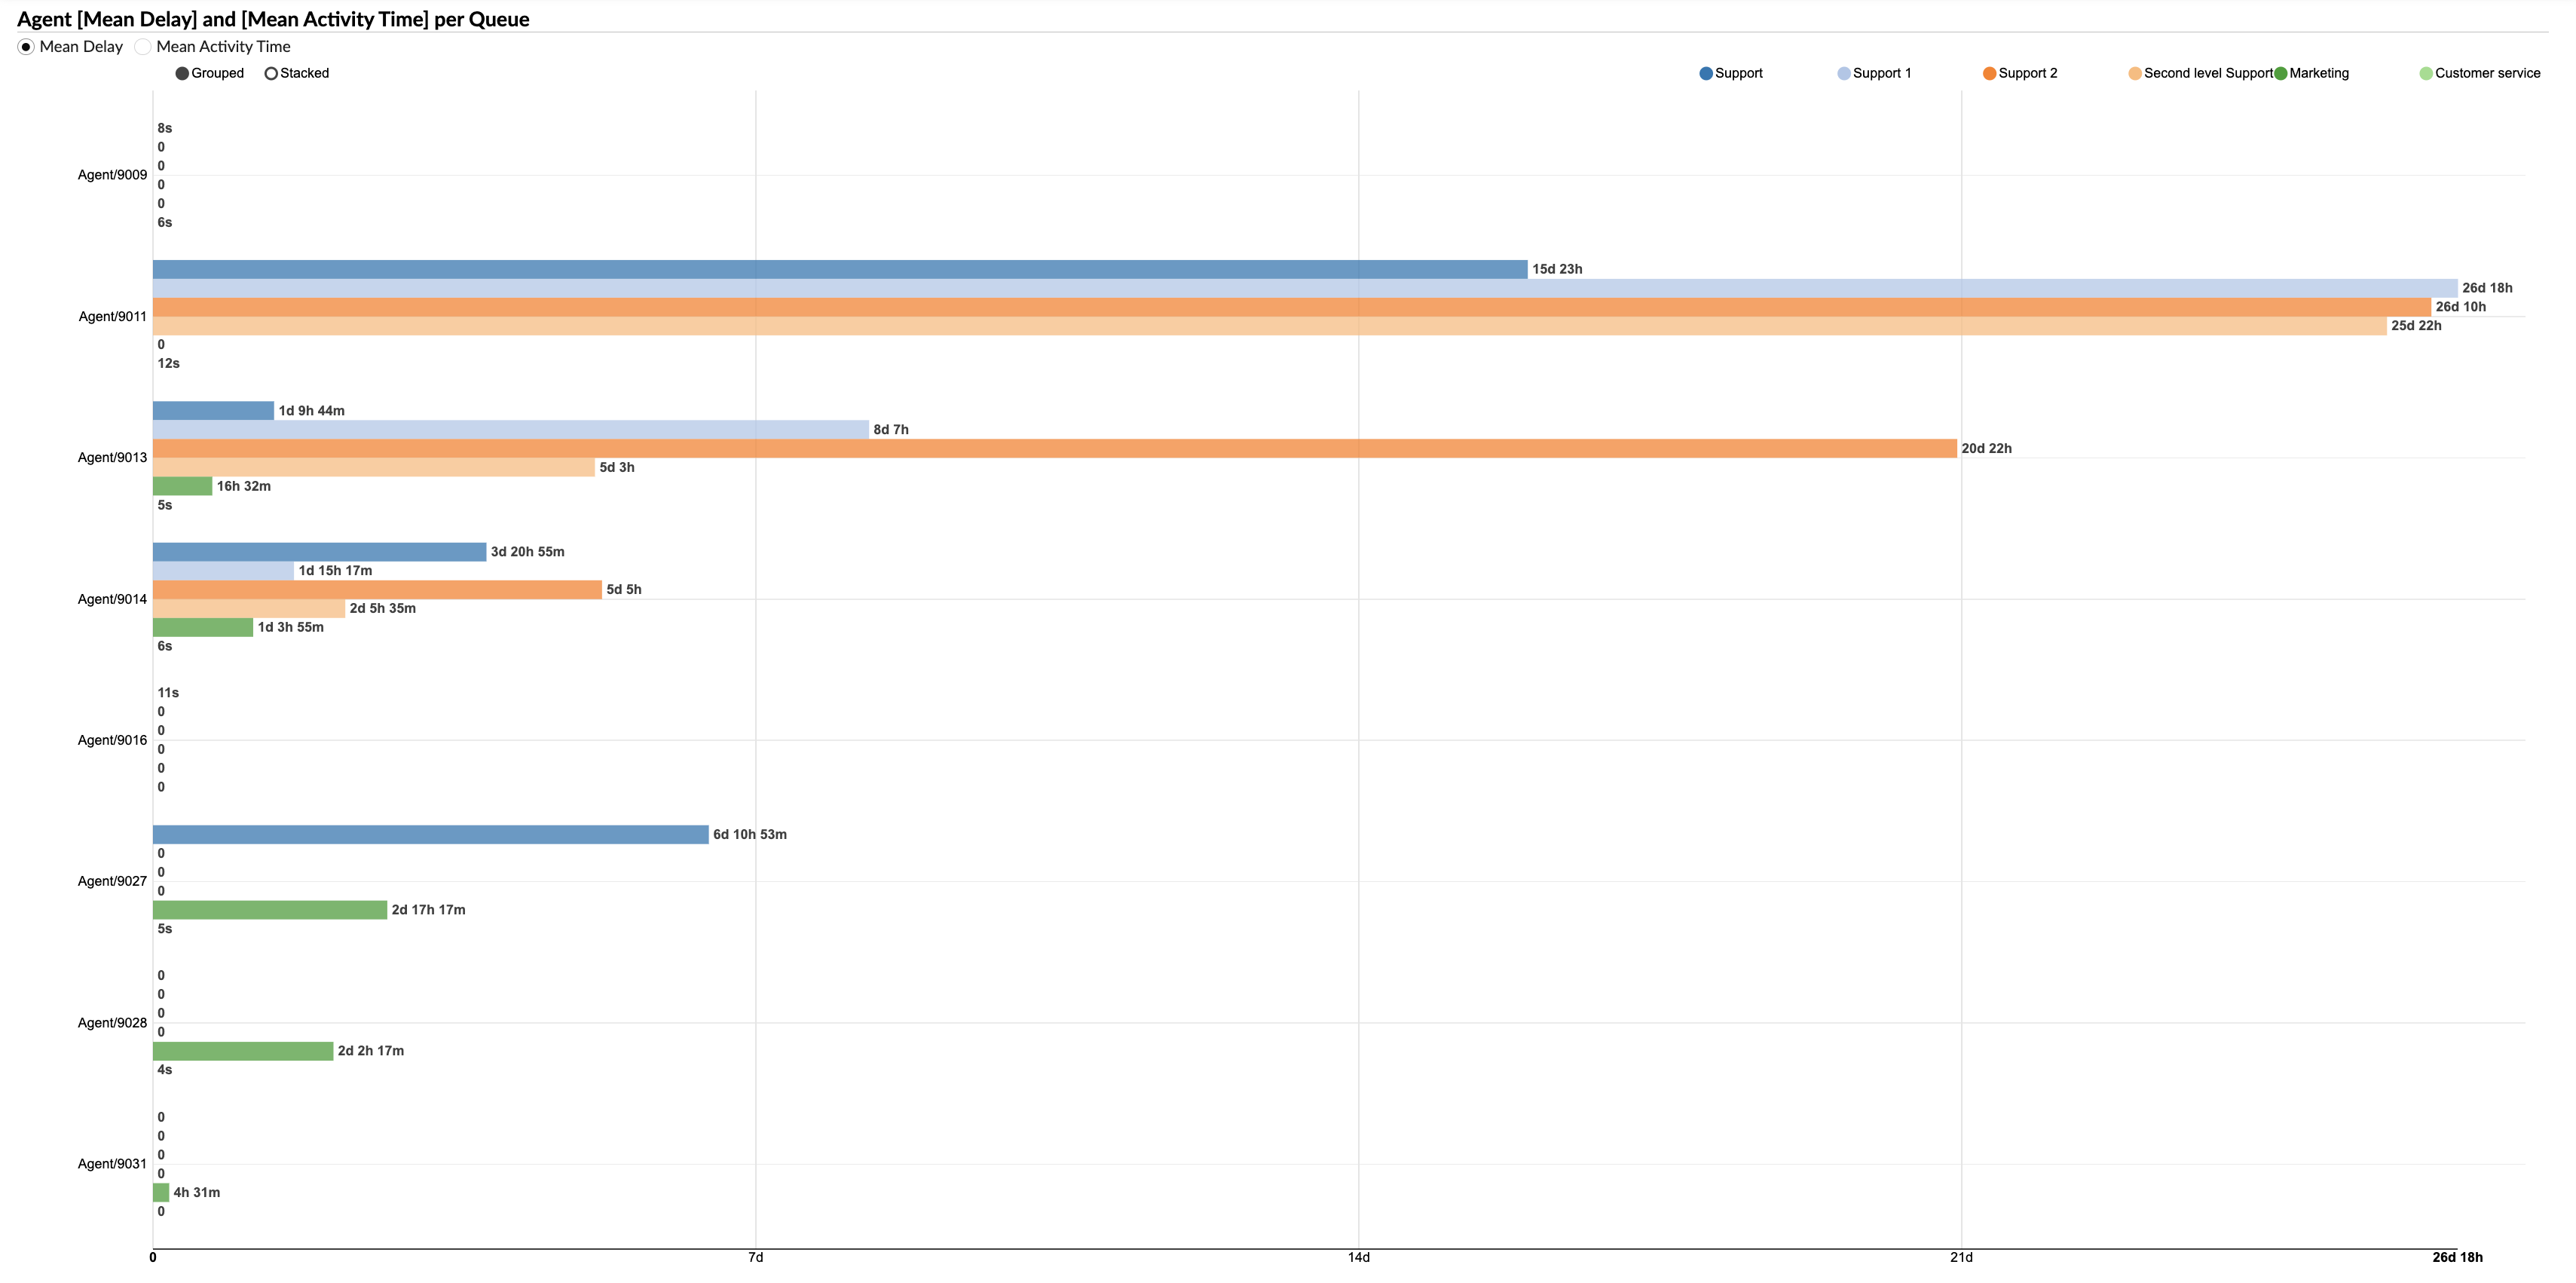Click the Agent/9009 axis label

point(112,175)
